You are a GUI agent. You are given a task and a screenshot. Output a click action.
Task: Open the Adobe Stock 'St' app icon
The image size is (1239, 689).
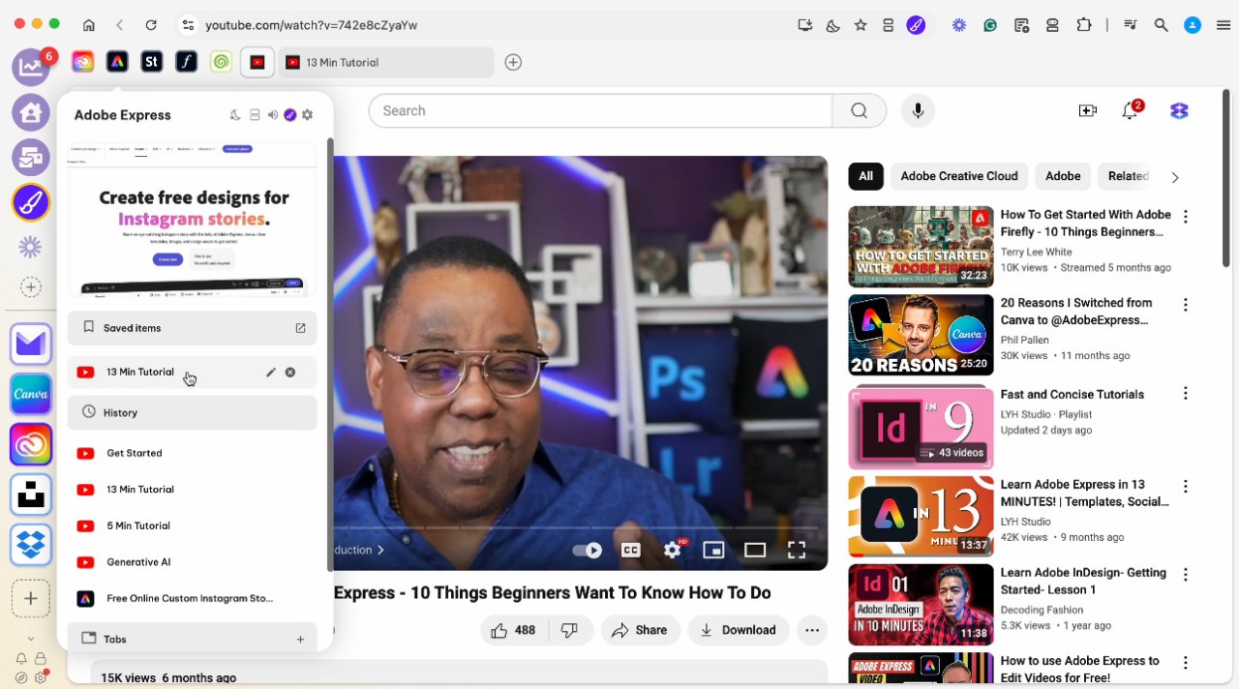(151, 62)
